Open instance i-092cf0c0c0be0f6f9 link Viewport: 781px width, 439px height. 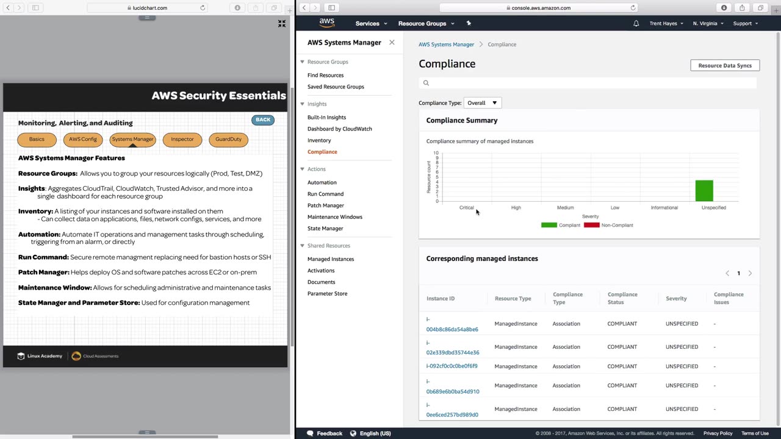click(452, 366)
